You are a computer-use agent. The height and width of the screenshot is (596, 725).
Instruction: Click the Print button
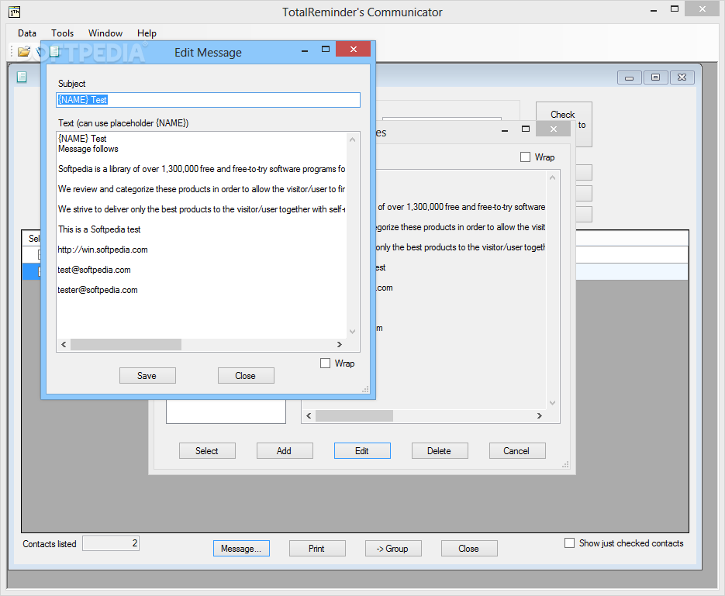coord(317,549)
